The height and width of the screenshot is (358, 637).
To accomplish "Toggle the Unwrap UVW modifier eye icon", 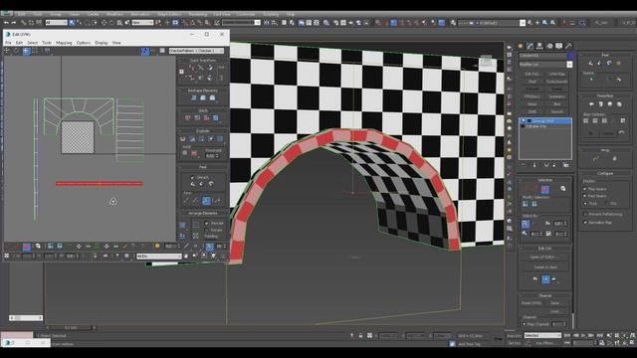I will pos(524,121).
